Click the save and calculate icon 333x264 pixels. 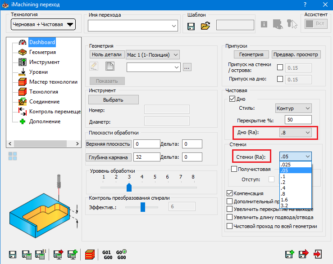pyautogui.click(x=27, y=255)
